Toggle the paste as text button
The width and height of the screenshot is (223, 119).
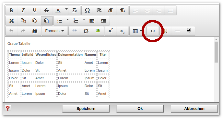(x=46, y=21)
